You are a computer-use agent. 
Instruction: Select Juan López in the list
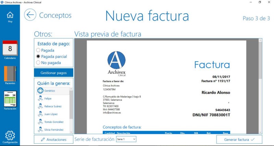pos(53,114)
